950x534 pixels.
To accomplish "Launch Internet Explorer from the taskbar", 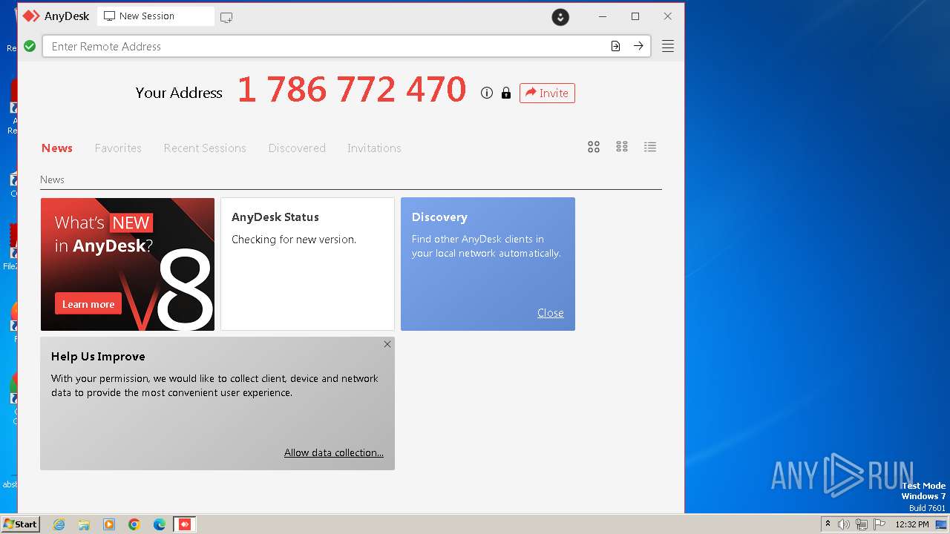I will click(x=59, y=524).
